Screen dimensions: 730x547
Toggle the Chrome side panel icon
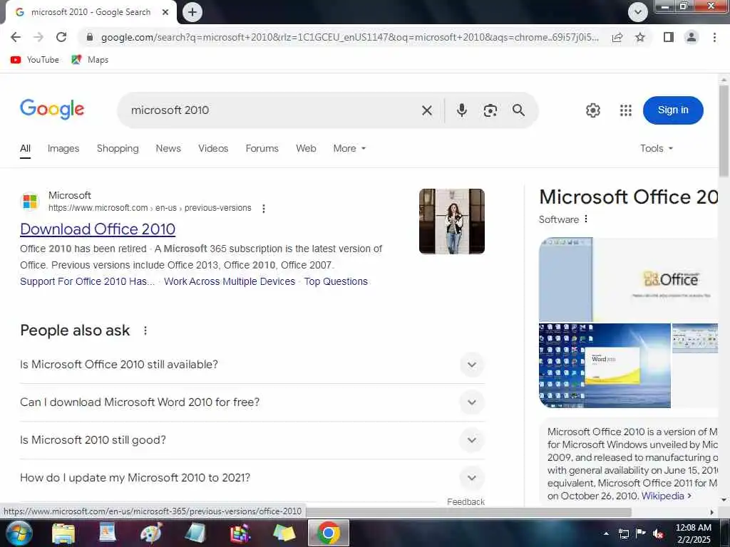click(x=669, y=37)
